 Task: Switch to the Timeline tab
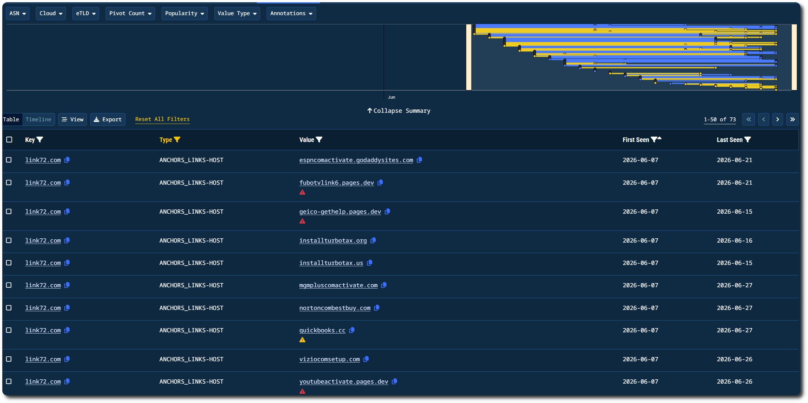click(x=39, y=119)
